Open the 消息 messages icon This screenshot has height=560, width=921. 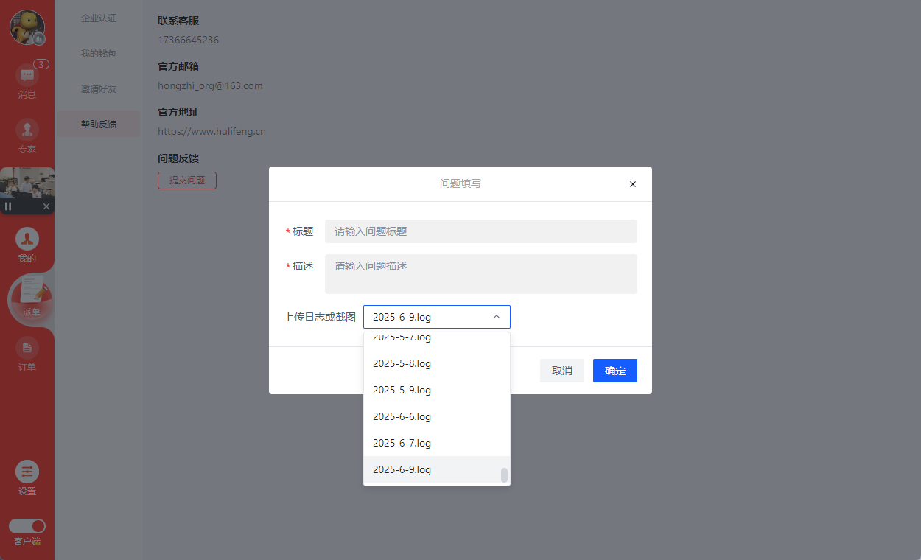pyautogui.click(x=27, y=76)
